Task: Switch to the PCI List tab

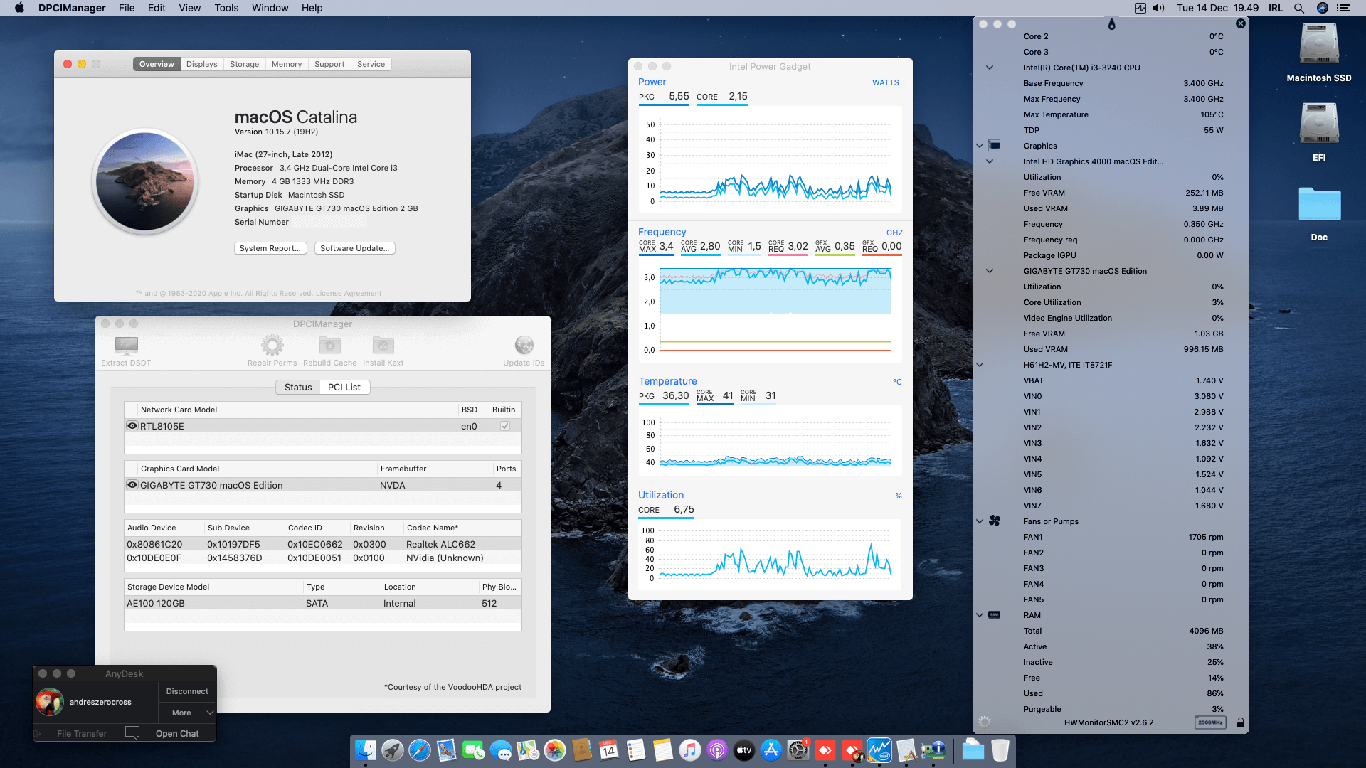Action: coord(344,387)
